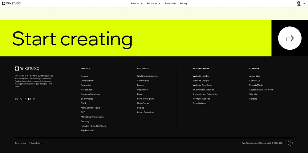Open the Partner Program link

point(145,99)
